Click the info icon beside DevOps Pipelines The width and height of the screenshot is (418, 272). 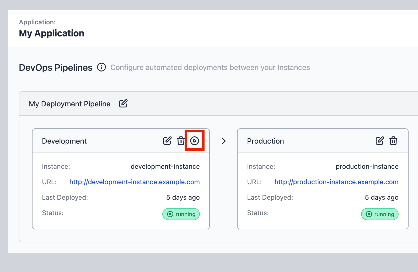101,67
